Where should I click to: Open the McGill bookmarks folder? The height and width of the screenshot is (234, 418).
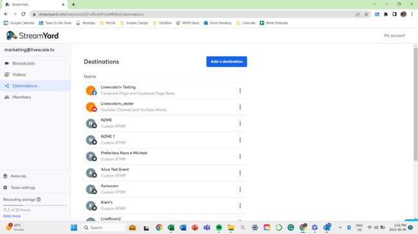107,23
